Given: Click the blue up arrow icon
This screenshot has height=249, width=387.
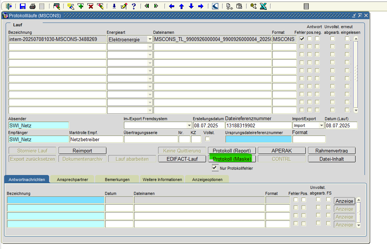Looking at the screenshot, I should pyautogui.click(x=181, y=6).
